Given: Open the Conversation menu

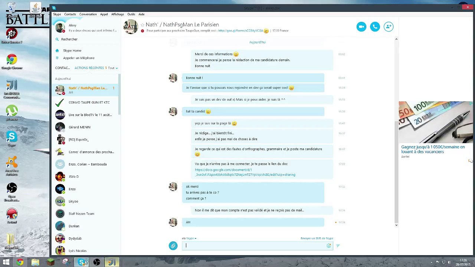Looking at the screenshot, I should [x=88, y=14].
